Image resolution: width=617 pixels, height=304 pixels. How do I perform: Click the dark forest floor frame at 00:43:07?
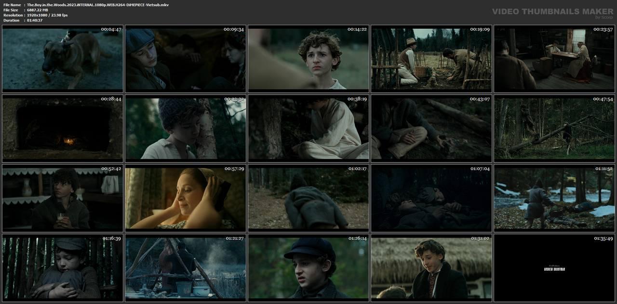pyautogui.click(x=431, y=128)
